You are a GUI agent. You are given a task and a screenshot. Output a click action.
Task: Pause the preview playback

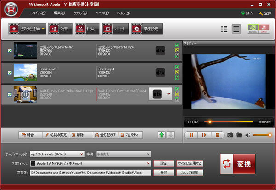click(191, 135)
